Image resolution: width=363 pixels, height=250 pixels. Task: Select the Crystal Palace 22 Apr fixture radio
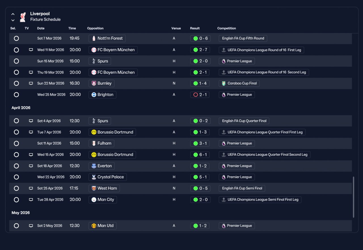tap(16, 177)
